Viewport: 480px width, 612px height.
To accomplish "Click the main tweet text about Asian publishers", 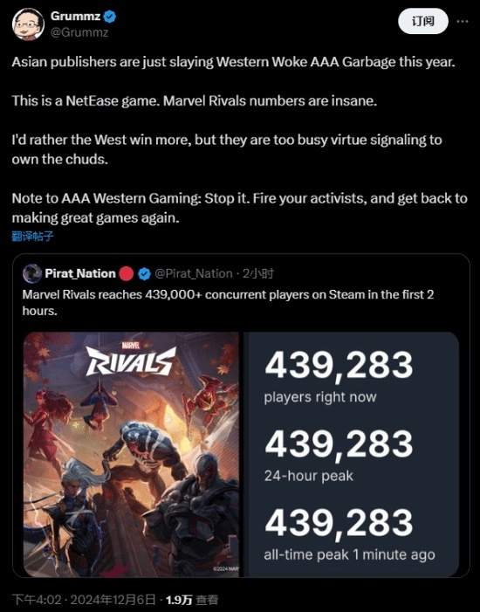I will click(240, 140).
